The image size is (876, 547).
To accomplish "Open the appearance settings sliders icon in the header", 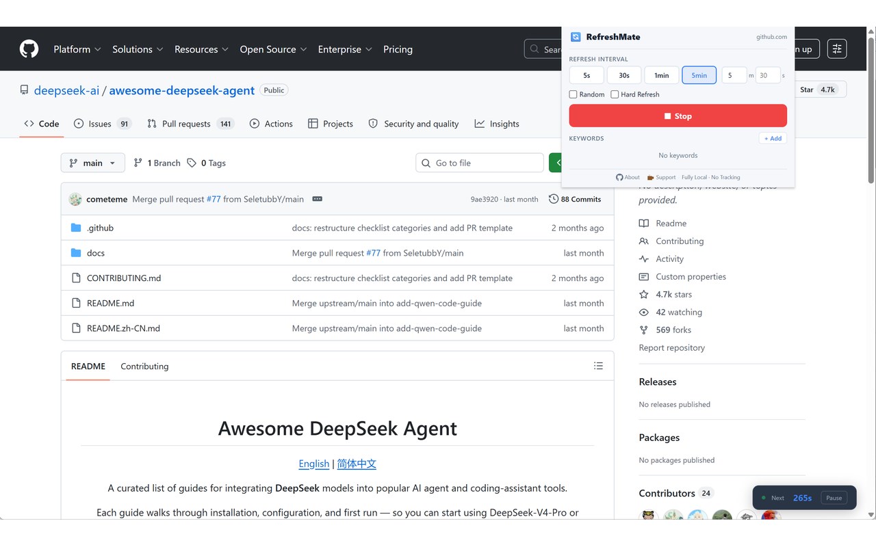I will [837, 49].
